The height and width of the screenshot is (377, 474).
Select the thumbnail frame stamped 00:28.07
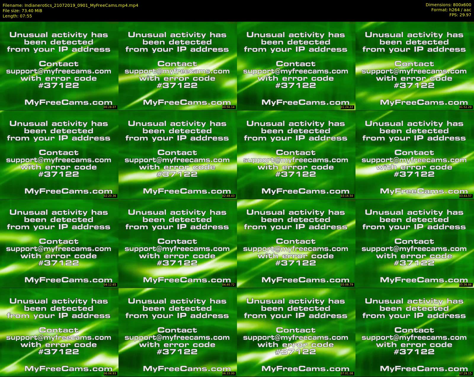(x=59, y=66)
